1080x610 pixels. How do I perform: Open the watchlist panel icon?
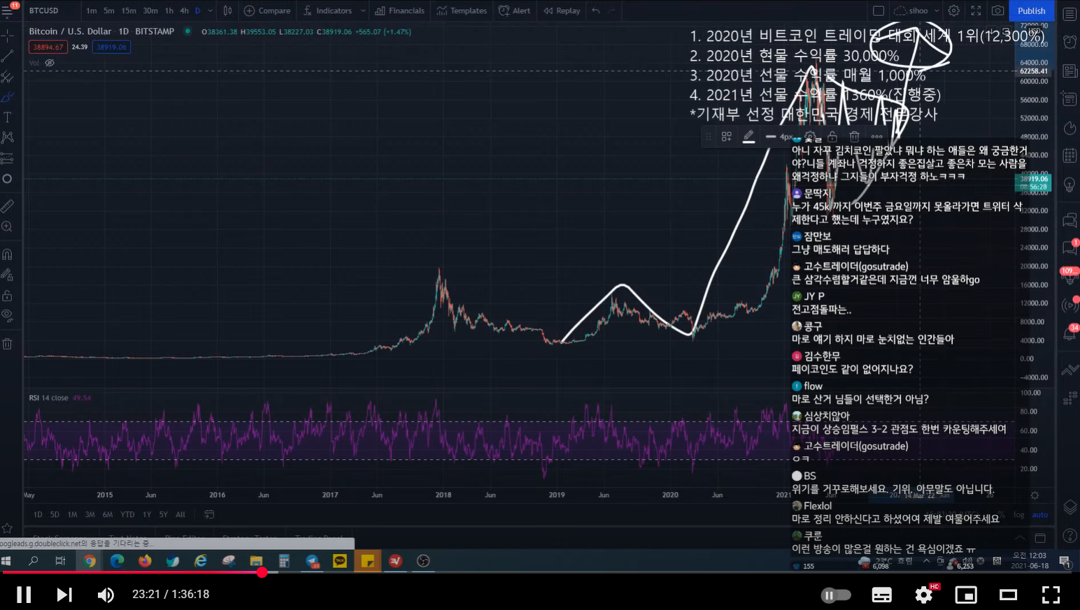[x=1070, y=14]
